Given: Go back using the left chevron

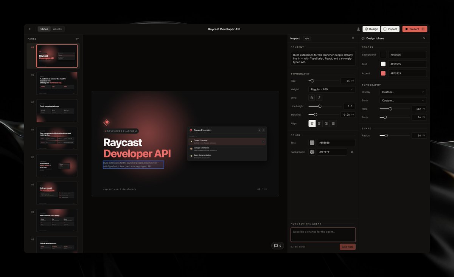Looking at the screenshot, I should click(x=30, y=29).
